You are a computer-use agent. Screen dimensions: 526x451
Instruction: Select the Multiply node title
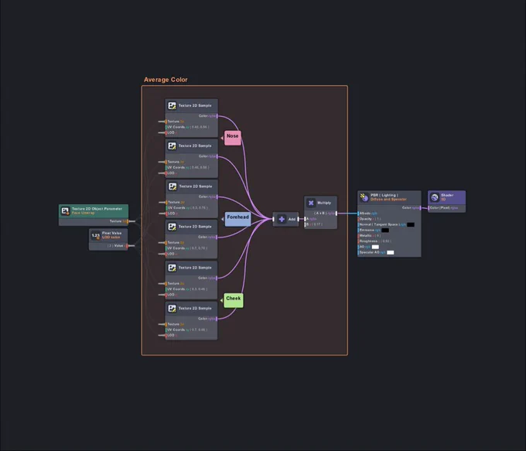pos(324,203)
